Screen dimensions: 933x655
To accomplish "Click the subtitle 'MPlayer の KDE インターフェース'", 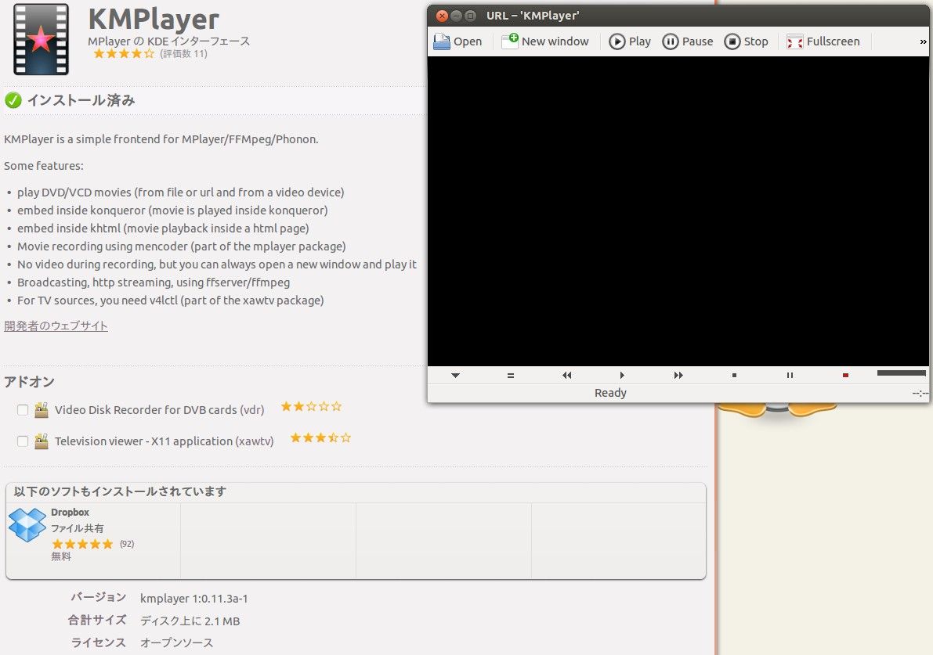I will point(169,41).
